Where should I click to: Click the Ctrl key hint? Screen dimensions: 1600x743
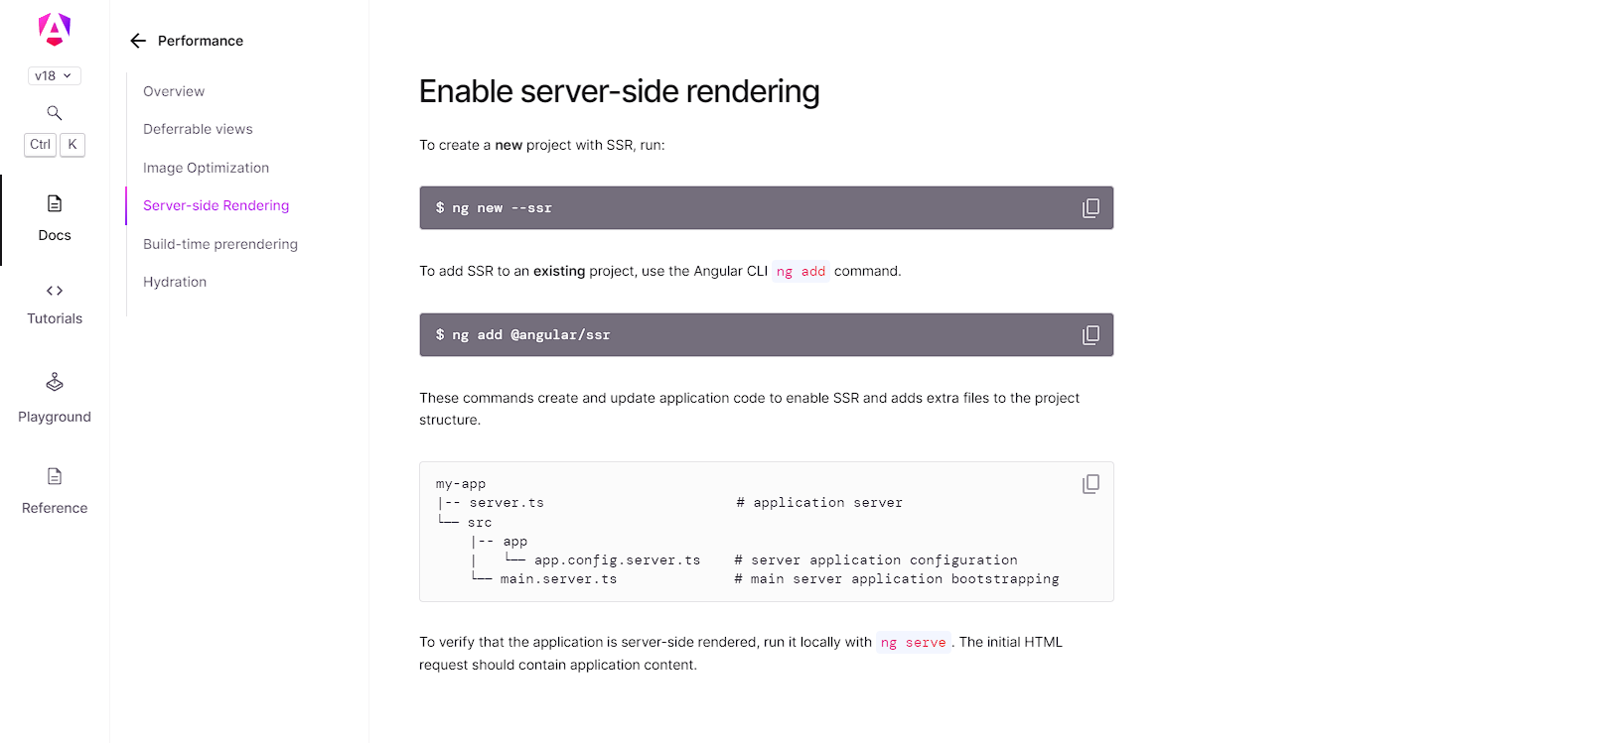click(40, 145)
